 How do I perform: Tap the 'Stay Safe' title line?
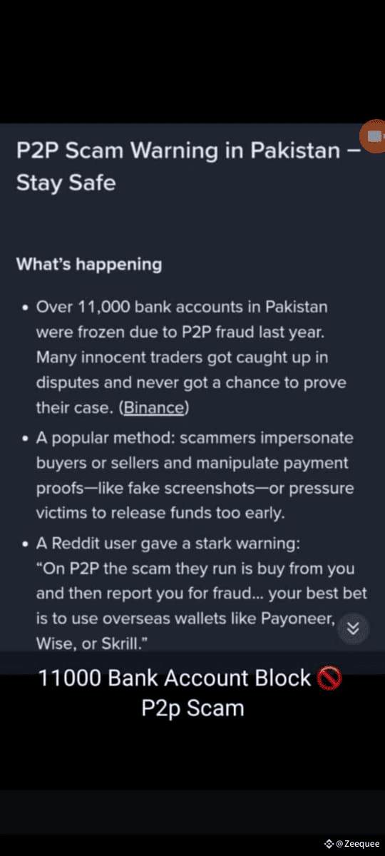(x=66, y=183)
